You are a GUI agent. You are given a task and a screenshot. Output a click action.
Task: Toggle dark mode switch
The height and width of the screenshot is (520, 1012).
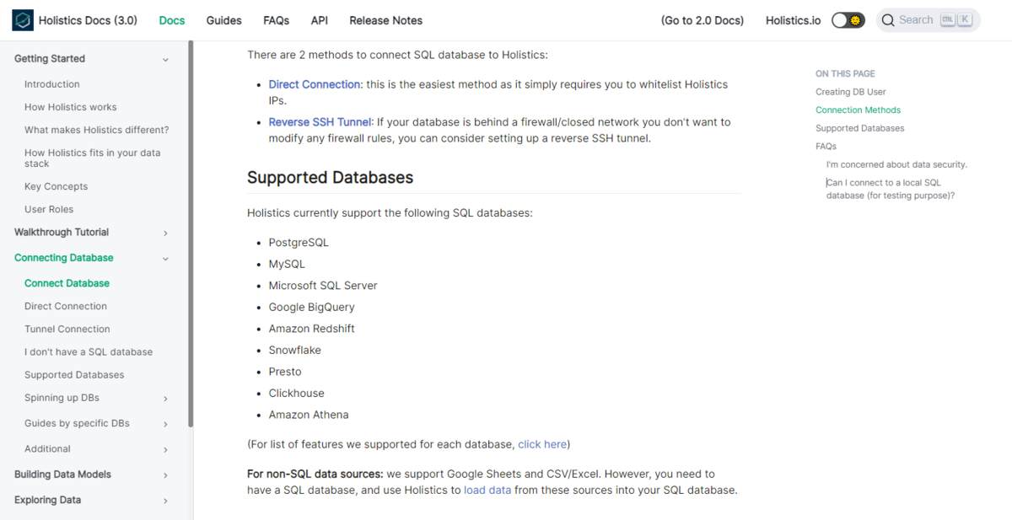(x=848, y=20)
